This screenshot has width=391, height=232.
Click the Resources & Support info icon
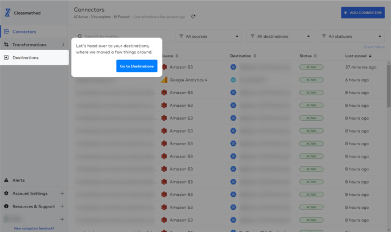tap(7, 206)
